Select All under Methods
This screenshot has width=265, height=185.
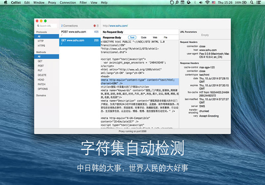click(47, 57)
